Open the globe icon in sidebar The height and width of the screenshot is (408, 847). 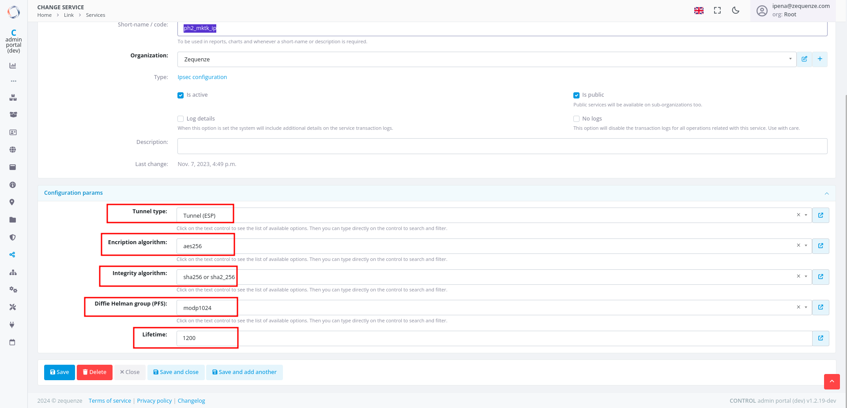point(13,150)
